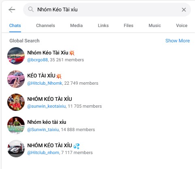Clear the search with the X icon

pyautogui.click(x=184, y=10)
